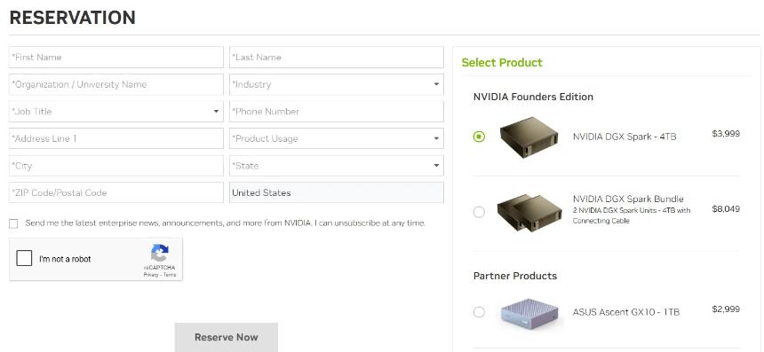Click the Phone Number field

(x=337, y=112)
